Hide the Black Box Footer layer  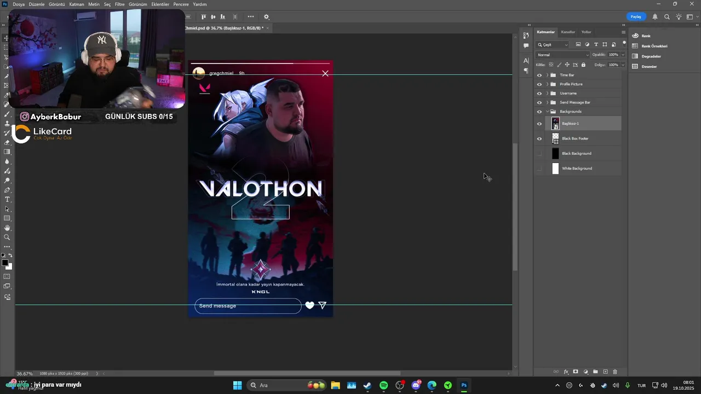click(539, 138)
